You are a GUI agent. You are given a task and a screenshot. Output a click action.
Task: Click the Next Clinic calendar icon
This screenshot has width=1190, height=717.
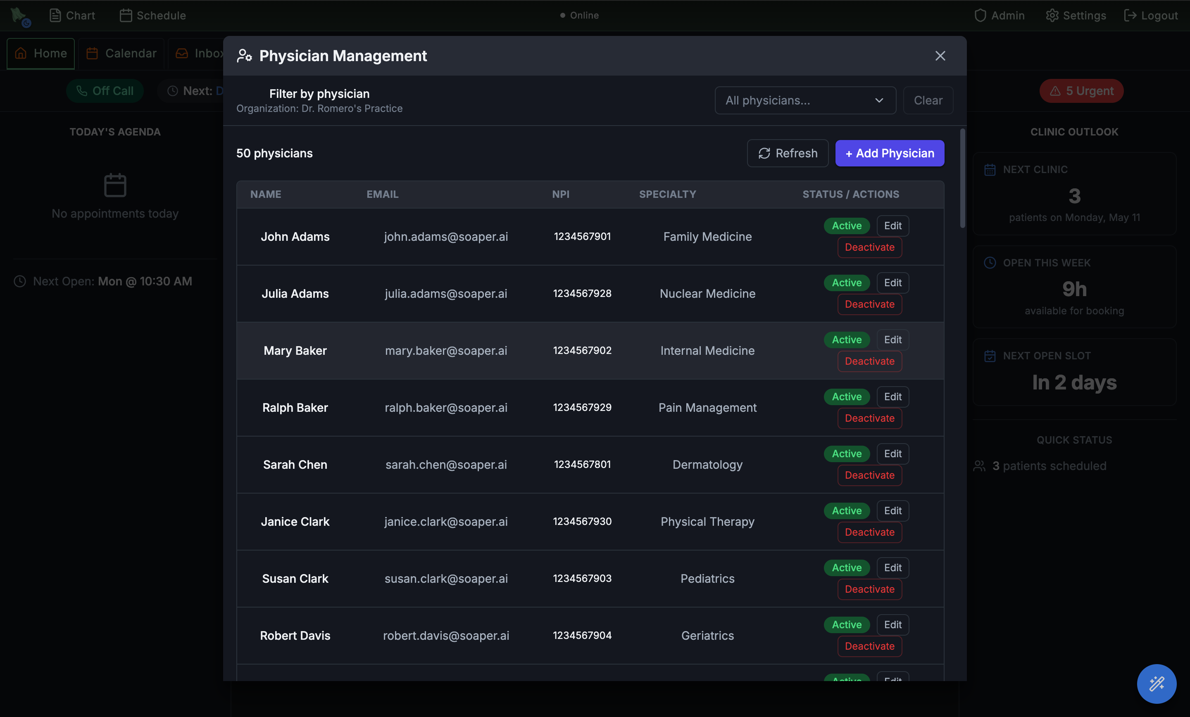pyautogui.click(x=990, y=169)
